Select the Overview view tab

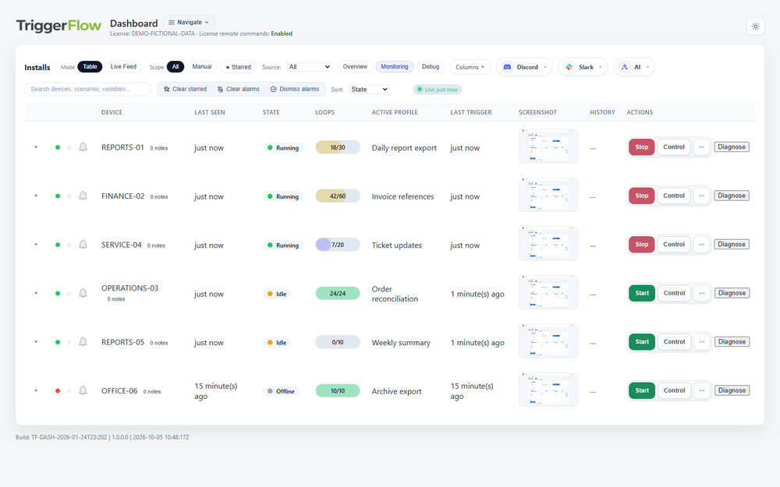355,66
